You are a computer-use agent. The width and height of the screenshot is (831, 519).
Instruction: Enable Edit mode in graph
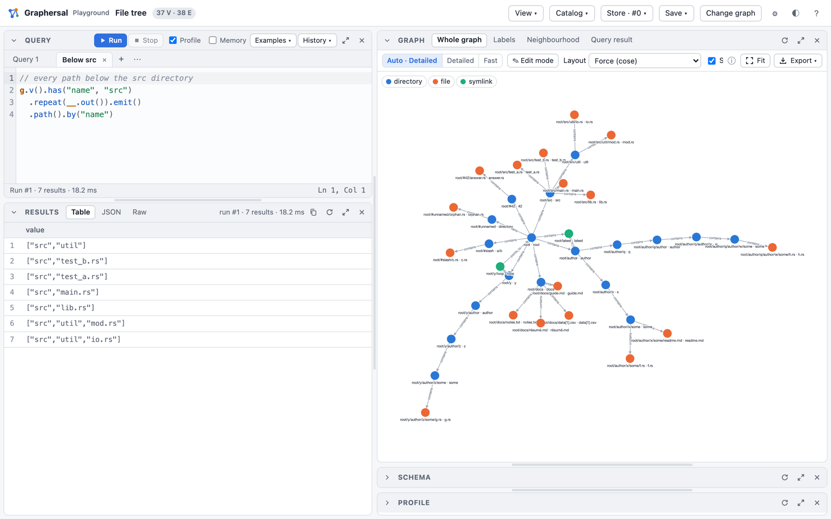point(533,61)
